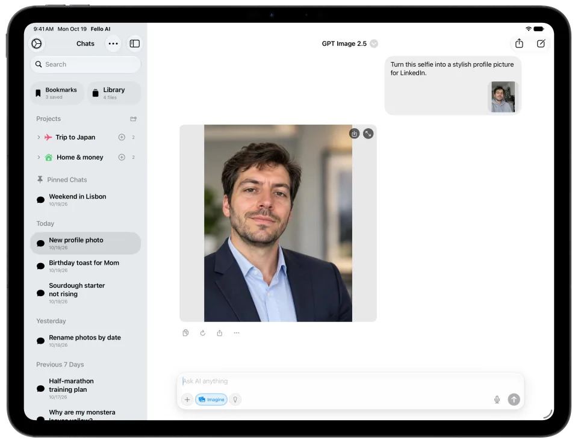Start voice input with microphone icon
Image resolution: width=578 pixels, height=443 pixels.
497,400
